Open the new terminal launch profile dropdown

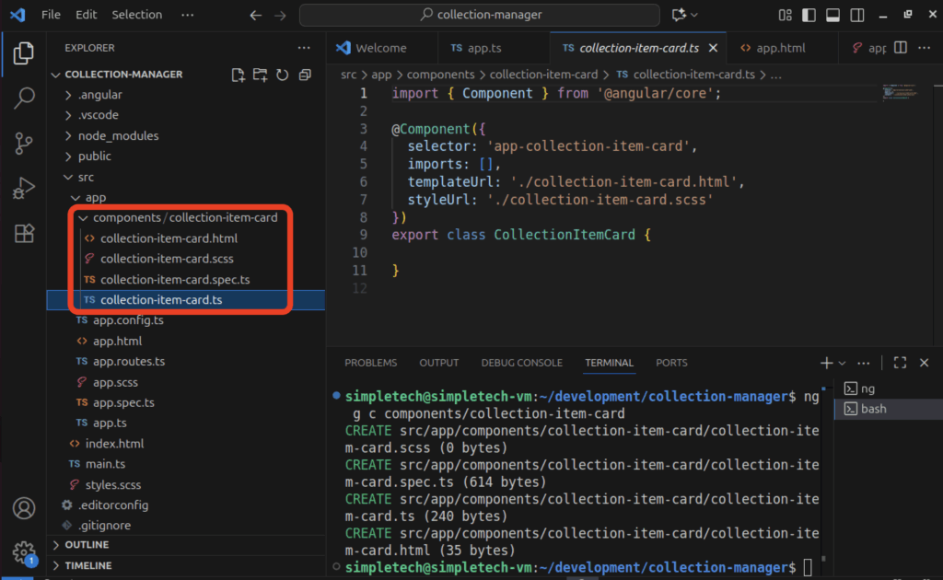tap(841, 363)
